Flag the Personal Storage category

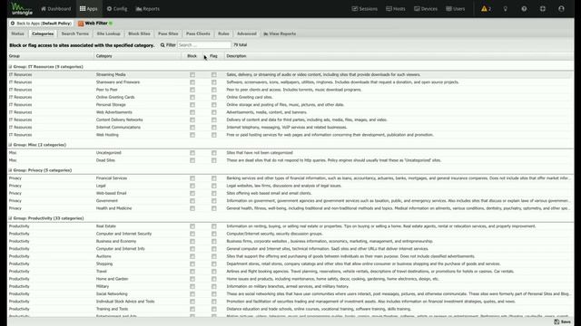(214, 105)
